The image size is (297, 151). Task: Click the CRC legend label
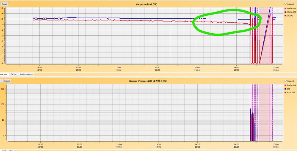pyautogui.click(x=288, y=89)
